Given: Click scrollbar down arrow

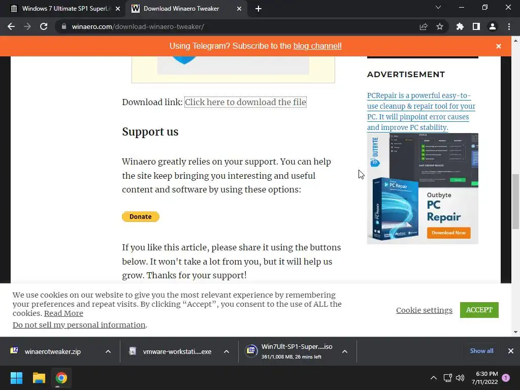Looking at the screenshot, I should coord(515,332).
